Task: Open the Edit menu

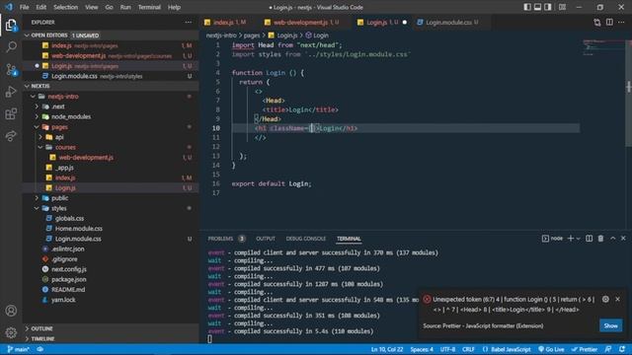Action: 40,7
